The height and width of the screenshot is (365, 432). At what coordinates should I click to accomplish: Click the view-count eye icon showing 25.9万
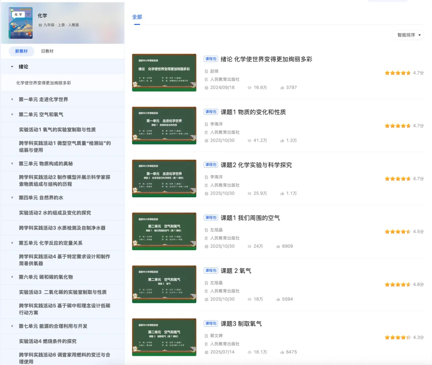point(249,194)
